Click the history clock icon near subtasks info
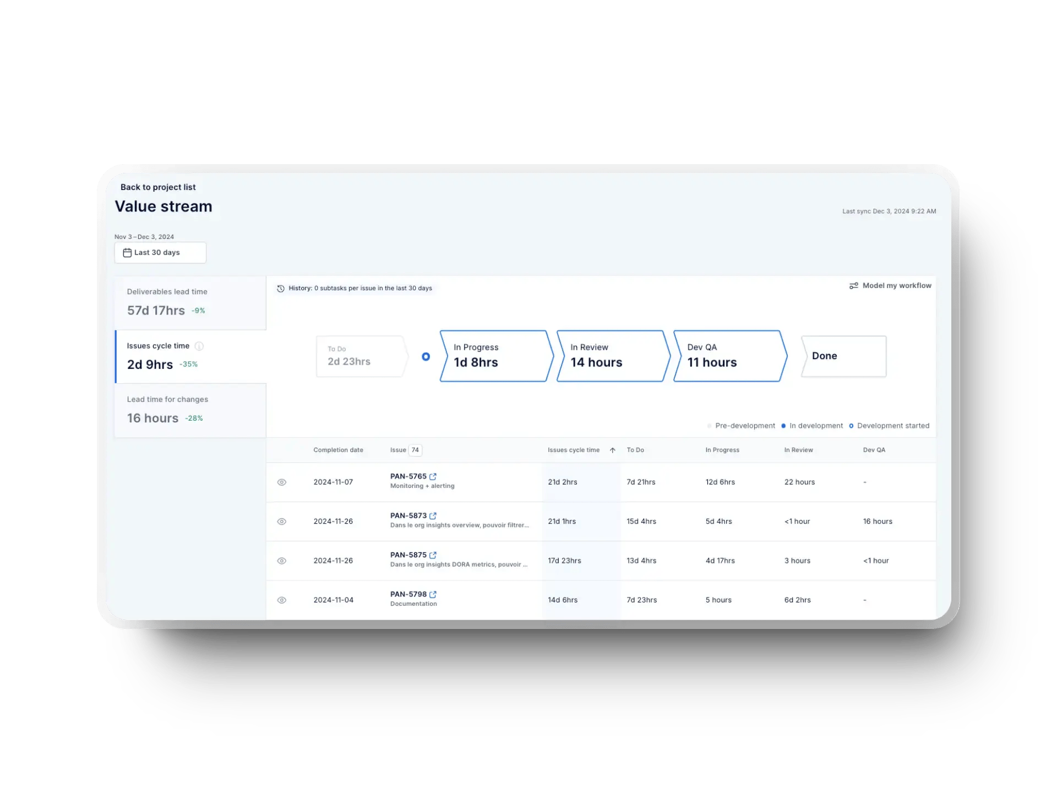This screenshot has height=793, width=1057. (x=281, y=288)
